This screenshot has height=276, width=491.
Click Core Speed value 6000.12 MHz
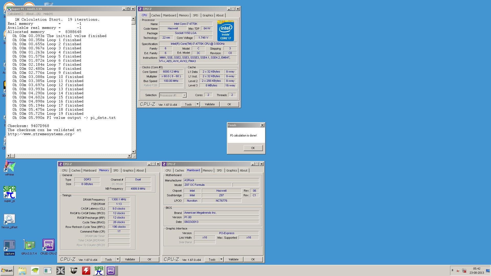pos(171,72)
